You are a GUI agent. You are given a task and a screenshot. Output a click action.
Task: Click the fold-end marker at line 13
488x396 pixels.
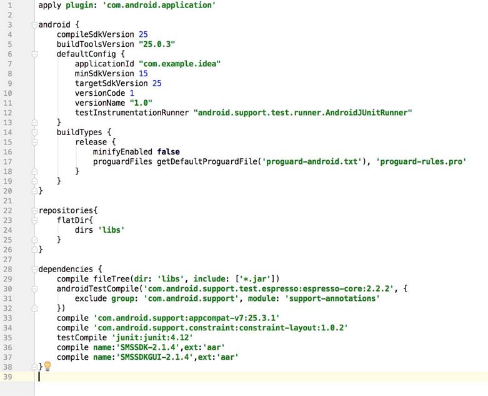[x=34, y=123]
